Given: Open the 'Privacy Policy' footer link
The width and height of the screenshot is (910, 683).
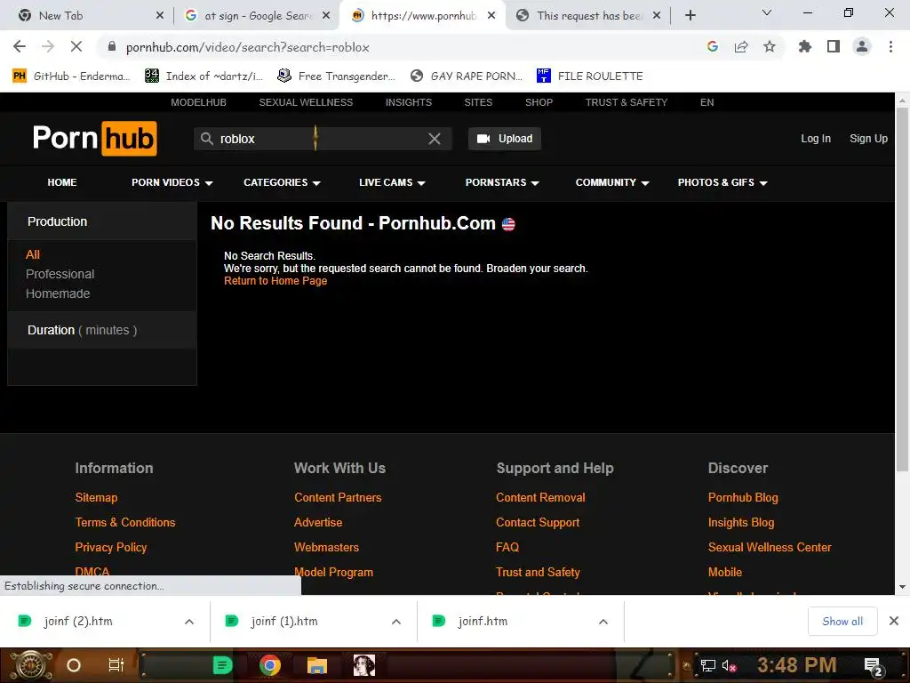Looking at the screenshot, I should (111, 548).
